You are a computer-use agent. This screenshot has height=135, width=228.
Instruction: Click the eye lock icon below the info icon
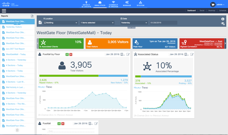[x=223, y=23]
